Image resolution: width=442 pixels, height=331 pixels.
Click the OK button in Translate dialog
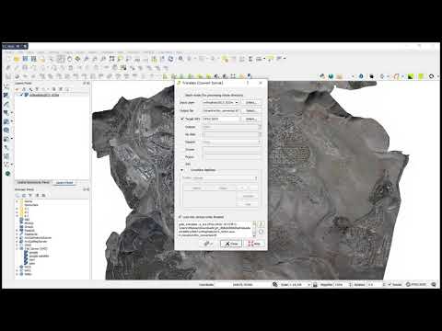208,244
